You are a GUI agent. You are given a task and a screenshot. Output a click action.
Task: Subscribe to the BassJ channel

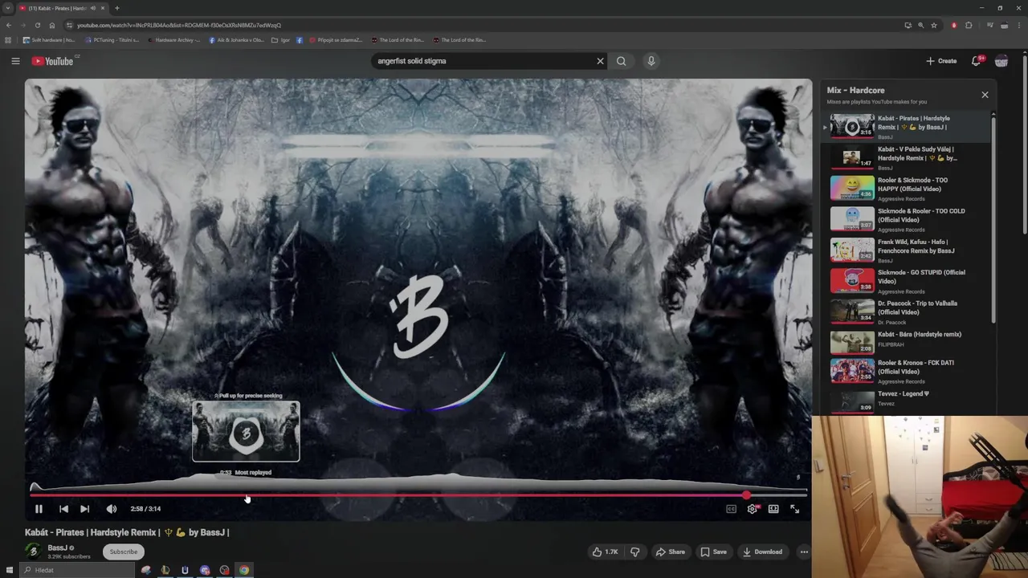point(123,552)
